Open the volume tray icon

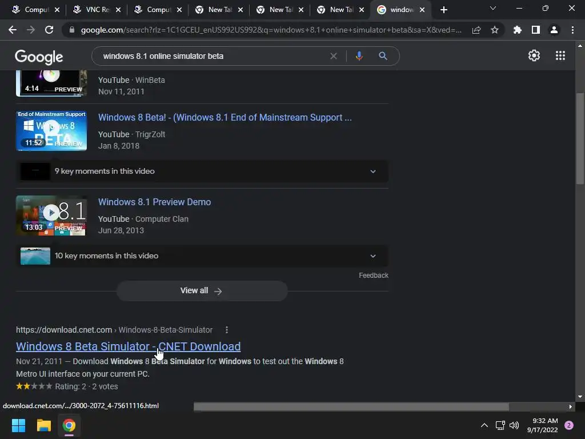click(x=514, y=425)
